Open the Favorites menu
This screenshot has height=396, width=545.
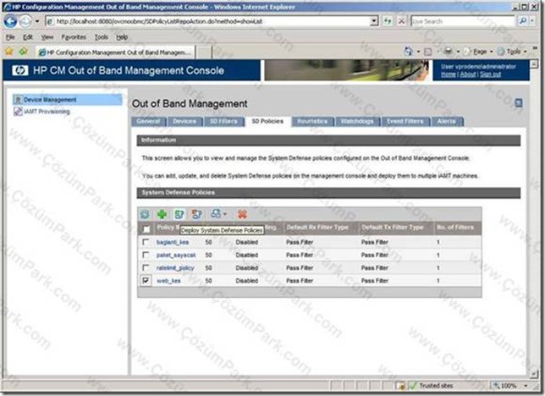click(74, 37)
